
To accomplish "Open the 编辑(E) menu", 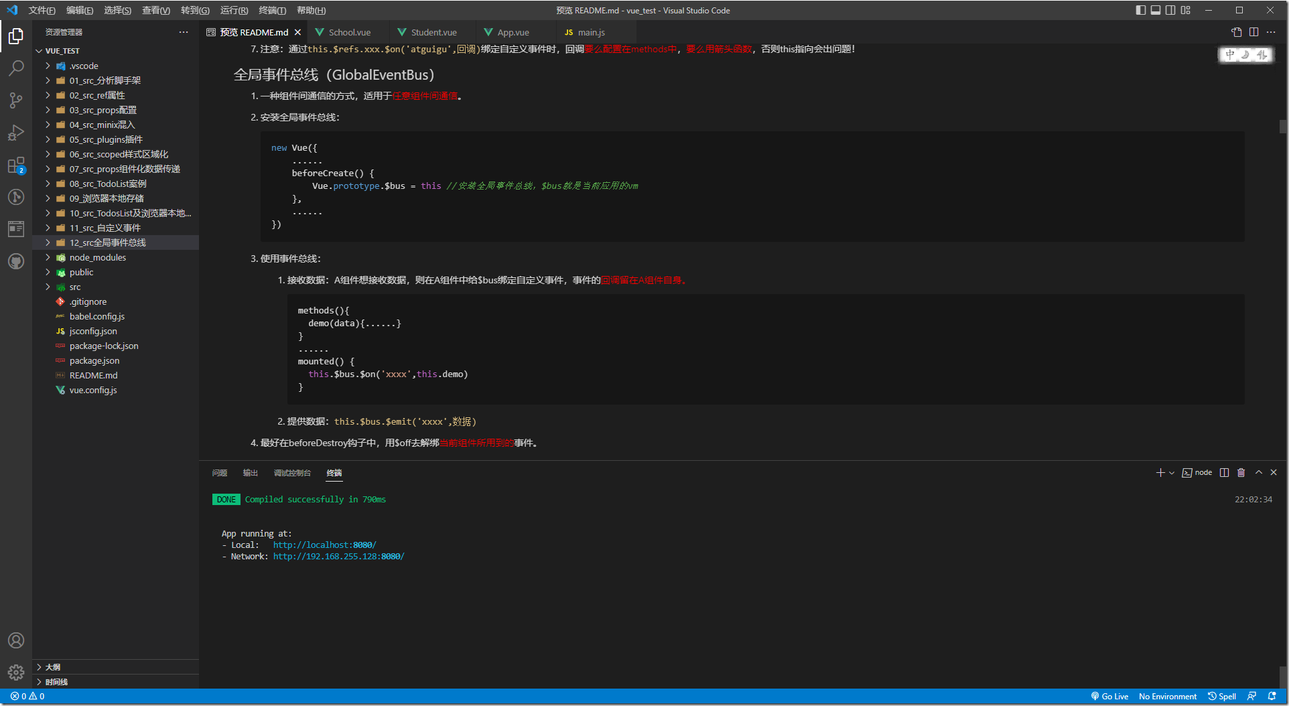I will point(80,10).
